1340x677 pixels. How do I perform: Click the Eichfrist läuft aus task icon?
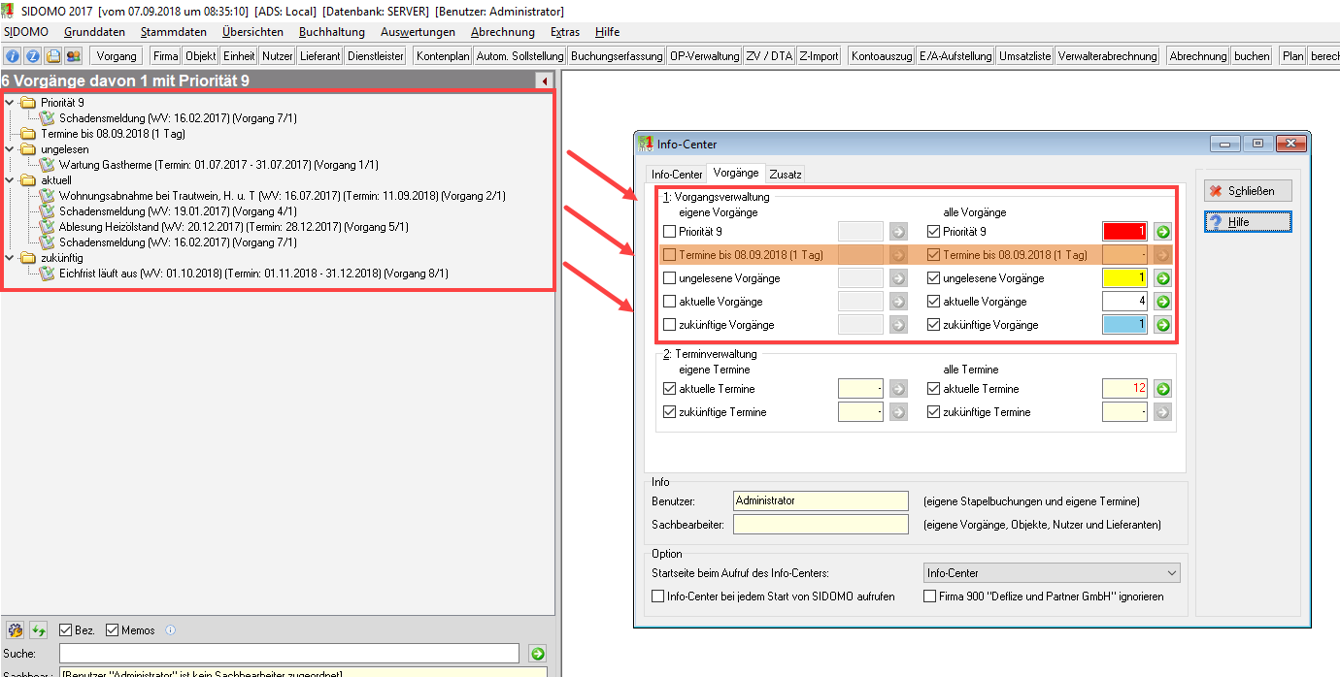(48, 274)
